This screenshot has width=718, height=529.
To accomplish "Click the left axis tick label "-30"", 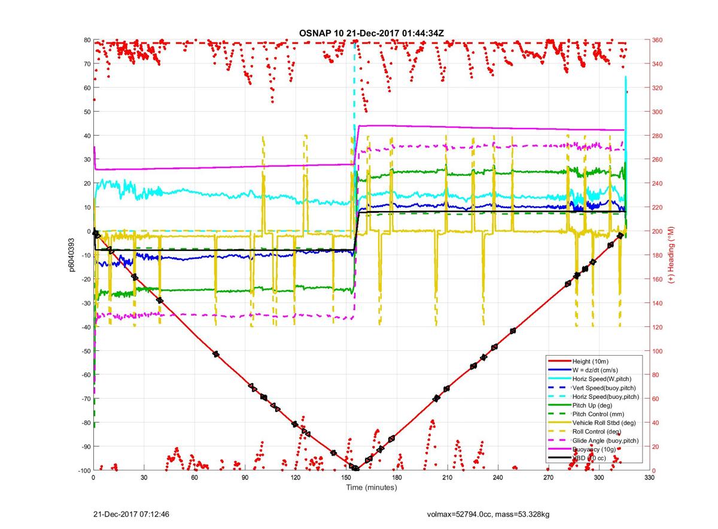I will point(85,303).
